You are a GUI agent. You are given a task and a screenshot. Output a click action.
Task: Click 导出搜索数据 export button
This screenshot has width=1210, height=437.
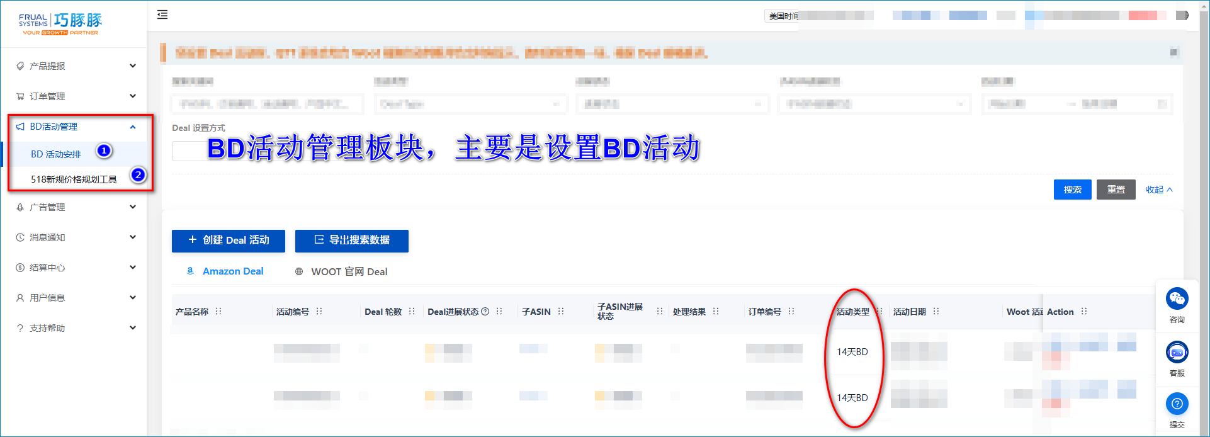coord(352,241)
